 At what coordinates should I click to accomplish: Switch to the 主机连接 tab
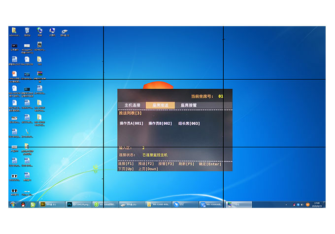click(x=132, y=105)
